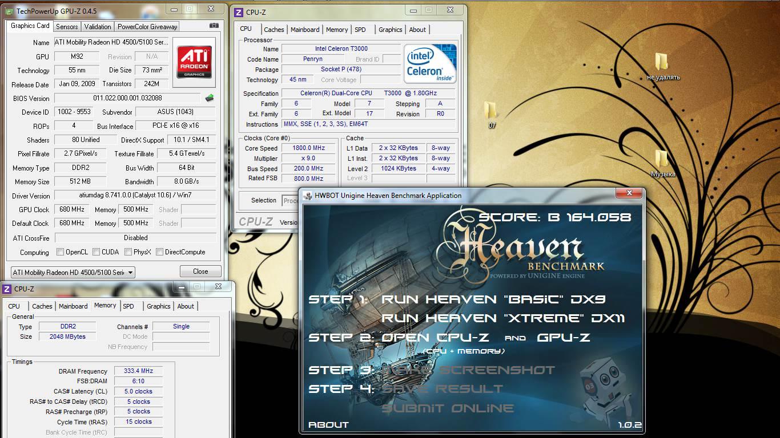Screen dimensions: 780x438
Task: Click the Level 2 cache value 1024 KBytes
Action: [398, 169]
